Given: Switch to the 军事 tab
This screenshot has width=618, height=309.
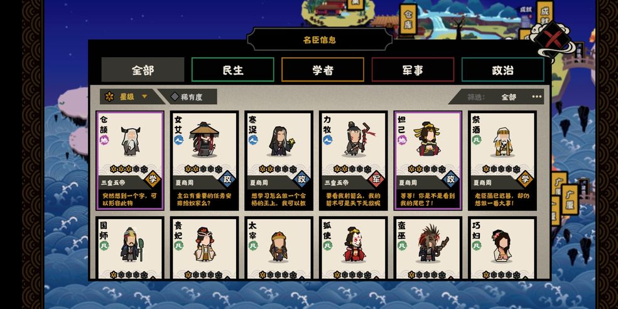Looking at the screenshot, I should tap(413, 70).
